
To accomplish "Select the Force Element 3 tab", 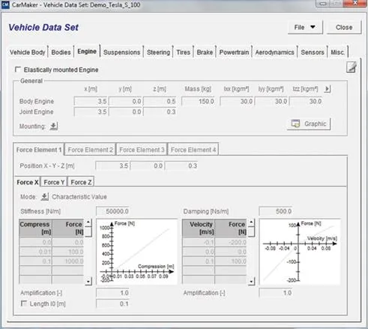I will tap(142, 150).
